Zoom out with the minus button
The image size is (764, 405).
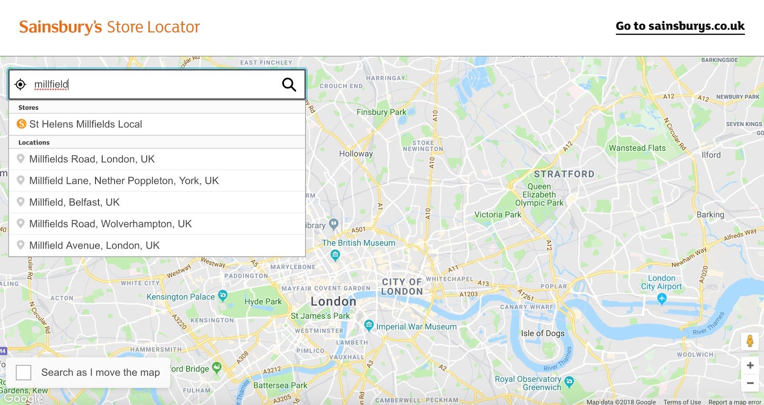point(750,383)
